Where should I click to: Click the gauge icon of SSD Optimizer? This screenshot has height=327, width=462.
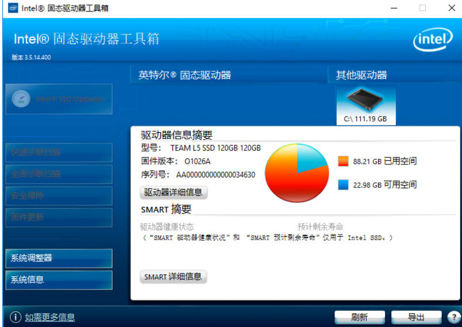pyautogui.click(x=21, y=99)
